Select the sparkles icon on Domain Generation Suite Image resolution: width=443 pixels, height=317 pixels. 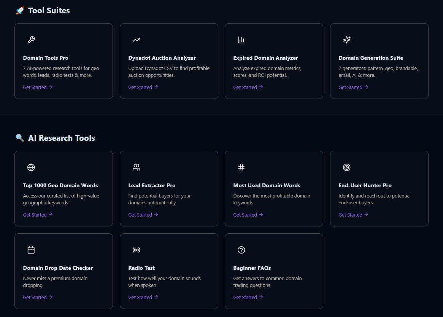coord(346,40)
